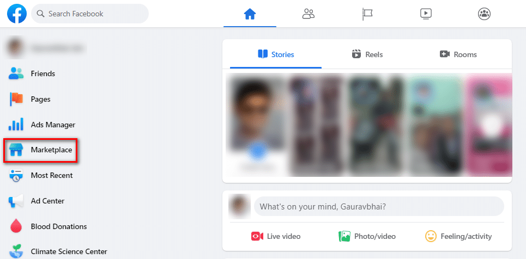Click the Photo/video picture icon
This screenshot has width=526, height=259.
coord(344,236)
